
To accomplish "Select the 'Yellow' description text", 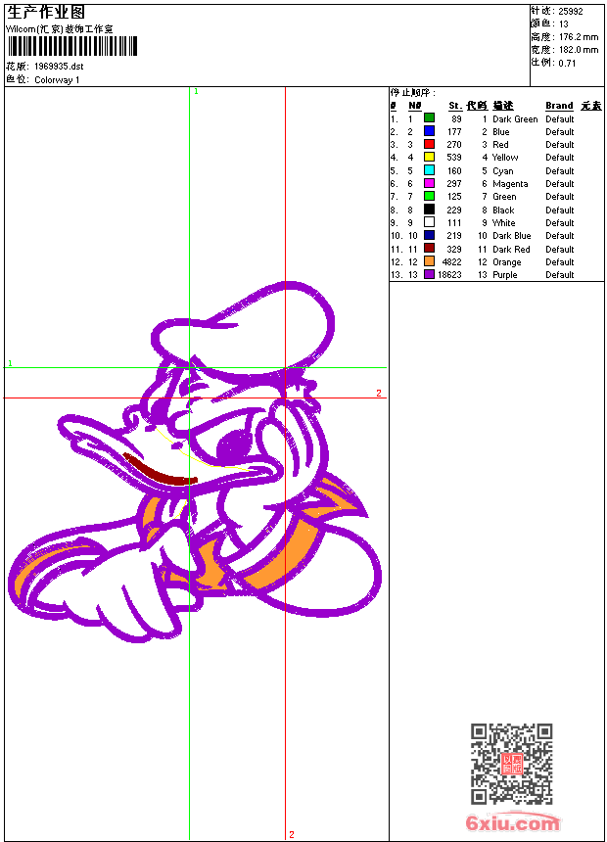I will [505, 158].
